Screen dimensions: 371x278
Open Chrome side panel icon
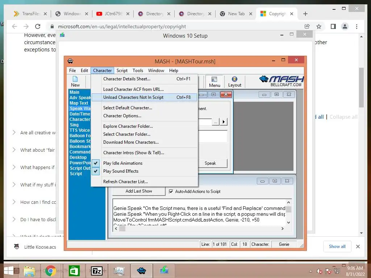pyautogui.click(x=333, y=26)
